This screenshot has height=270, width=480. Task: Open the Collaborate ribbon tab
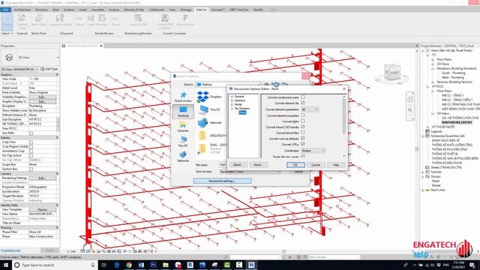(x=157, y=10)
